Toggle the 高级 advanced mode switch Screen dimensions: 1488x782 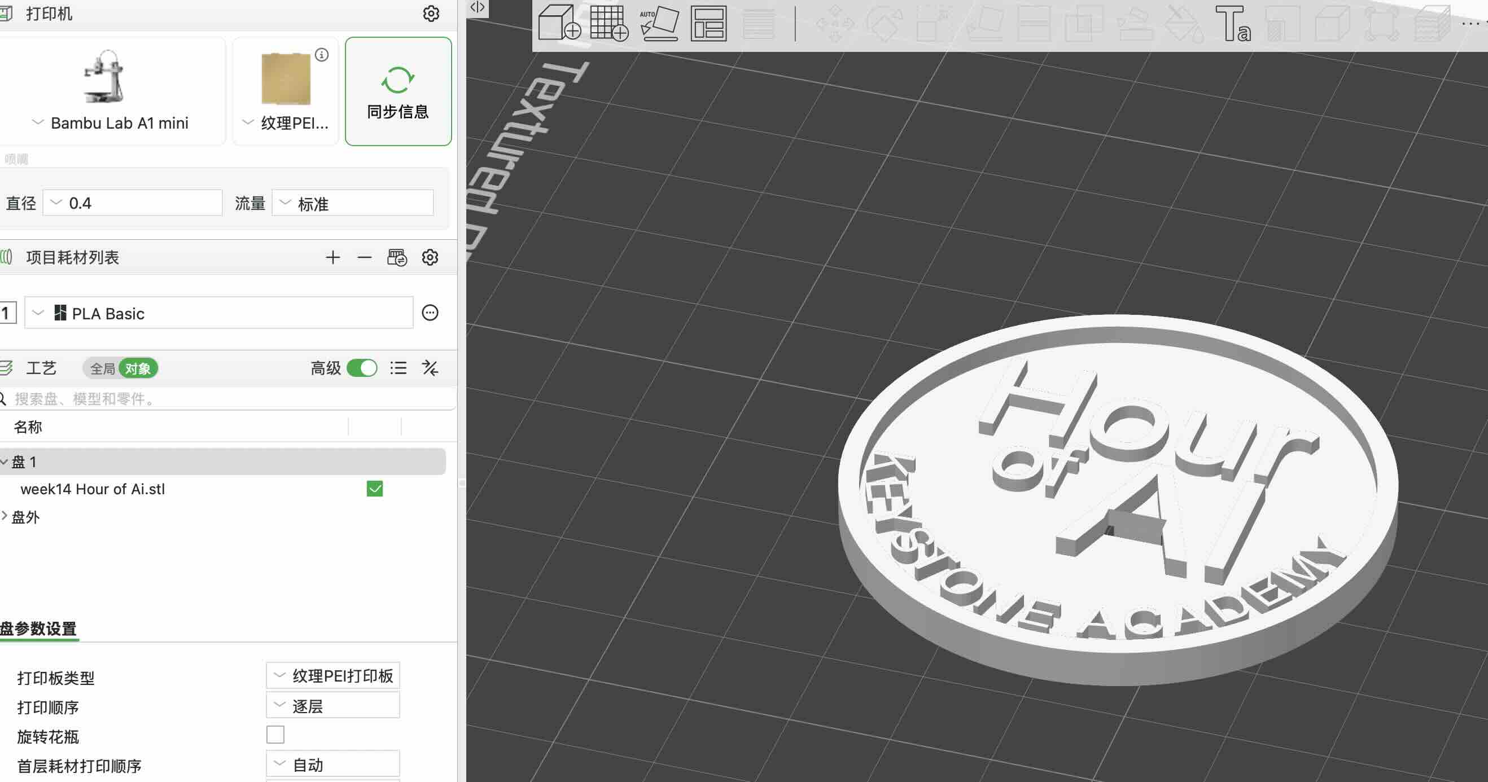(362, 368)
